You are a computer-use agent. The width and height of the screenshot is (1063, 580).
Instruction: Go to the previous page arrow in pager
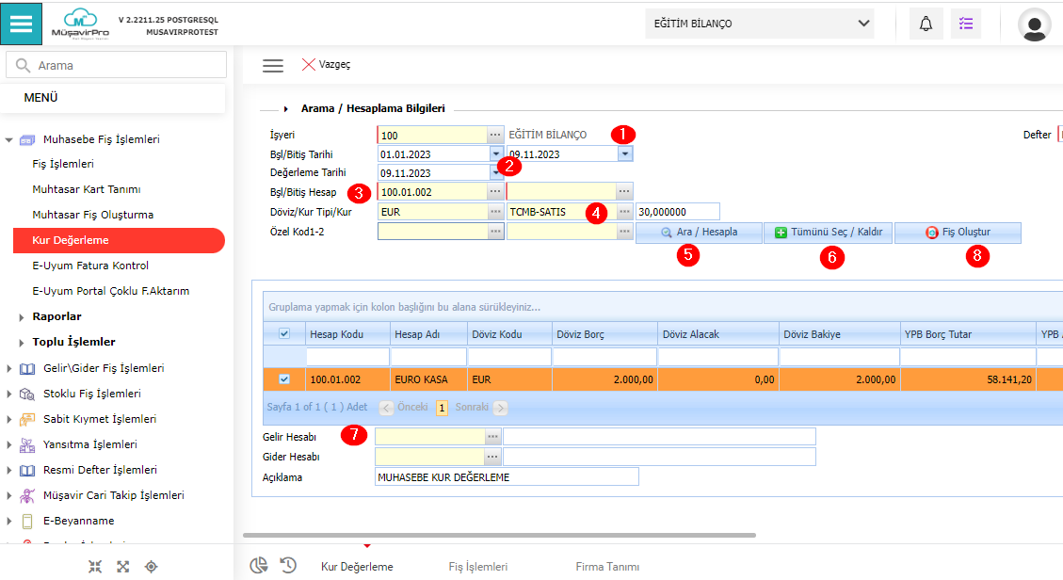pyautogui.click(x=386, y=408)
